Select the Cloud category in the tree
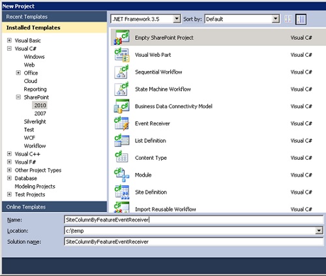Viewport: 326px width, 276px height. [x=31, y=81]
